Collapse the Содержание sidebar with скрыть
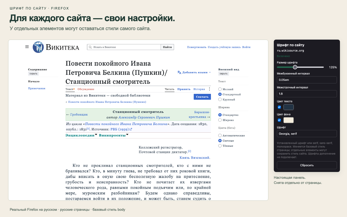347x217 pixels. (34, 74)
